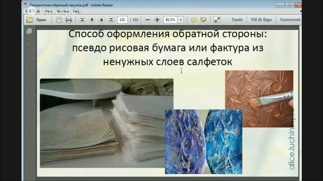The height and width of the screenshot is (181, 323).
Task: Show attachments paperclip panel icon
Action: click(29, 44)
